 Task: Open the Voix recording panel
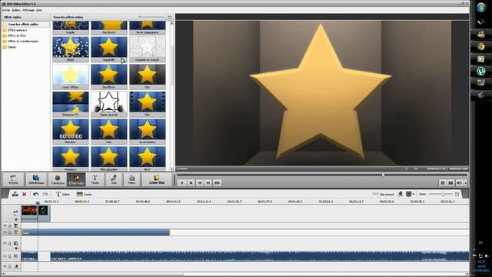114,179
